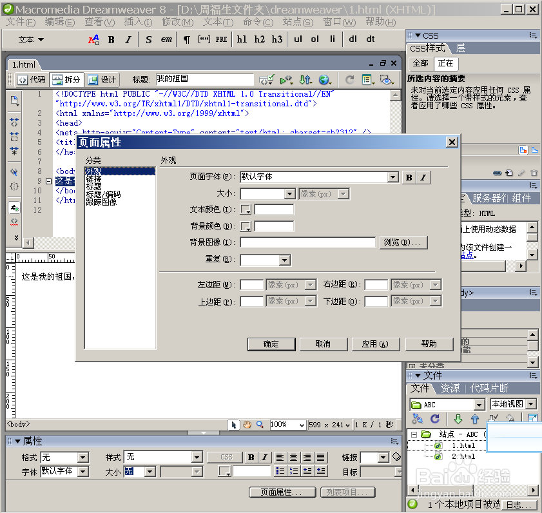Screen dimensions: 542x513
Task: Insert paragraph with pilcrow icon
Action: tap(187, 40)
